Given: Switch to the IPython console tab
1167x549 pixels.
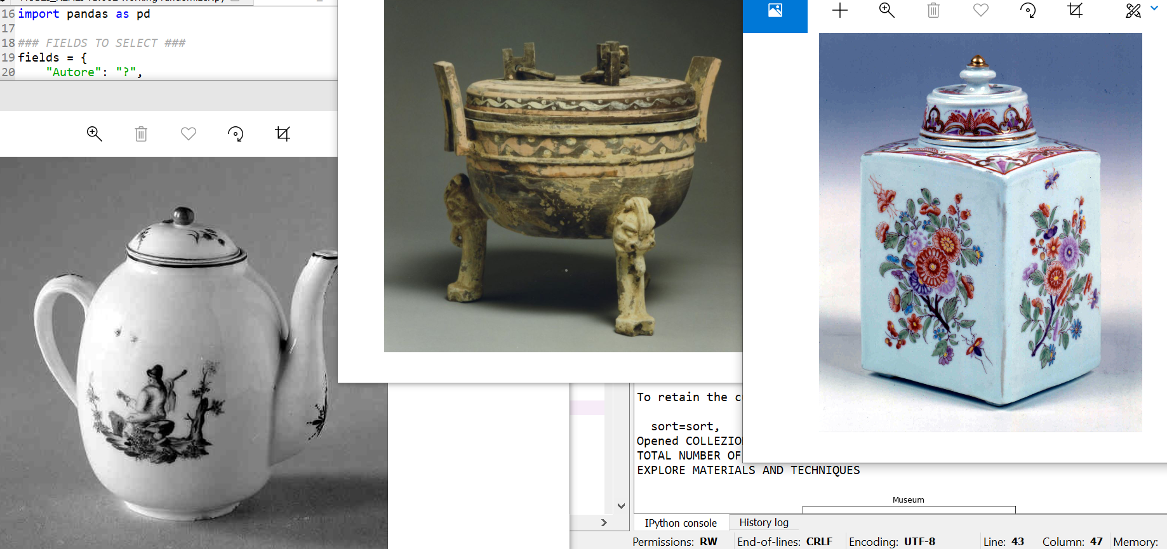Looking at the screenshot, I should click(x=681, y=523).
